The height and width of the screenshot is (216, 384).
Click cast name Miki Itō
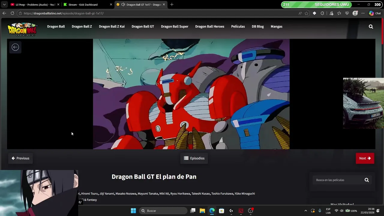coord(164,193)
